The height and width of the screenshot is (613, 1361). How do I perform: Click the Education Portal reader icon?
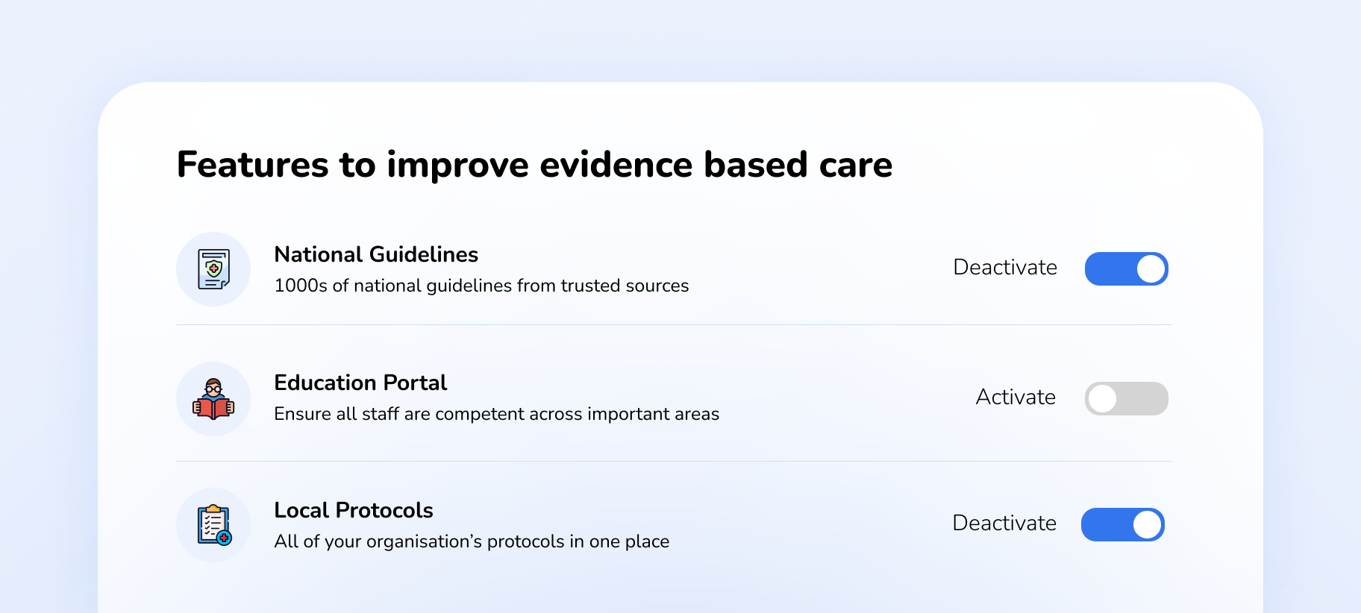(x=213, y=399)
